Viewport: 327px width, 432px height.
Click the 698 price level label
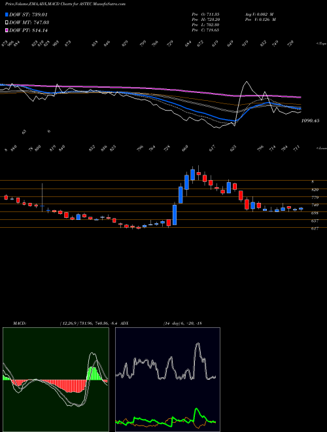click(x=315, y=213)
